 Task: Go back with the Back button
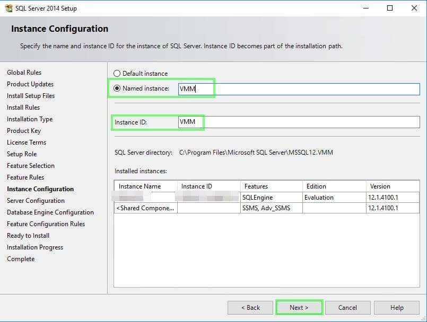250,308
